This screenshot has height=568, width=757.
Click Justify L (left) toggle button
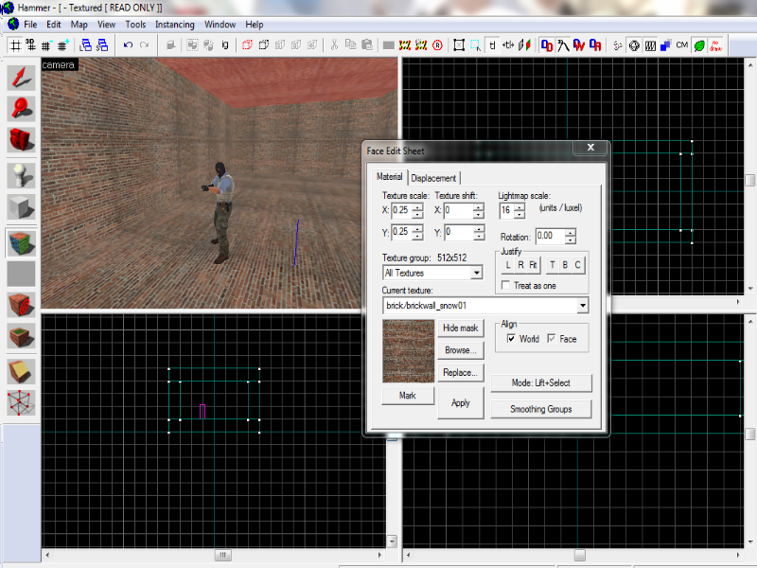coord(508,265)
